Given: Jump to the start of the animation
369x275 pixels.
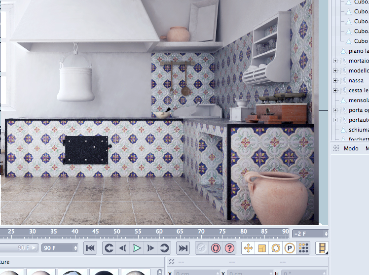Looking at the screenshot, I should (x=90, y=248).
